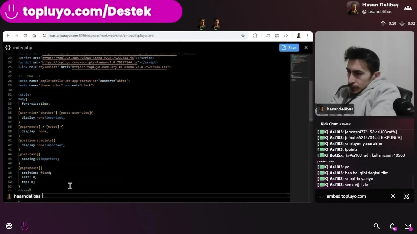The width and height of the screenshot is (417, 234).
Task: Open the @Asi103 mention in chat
Action: [353, 155]
